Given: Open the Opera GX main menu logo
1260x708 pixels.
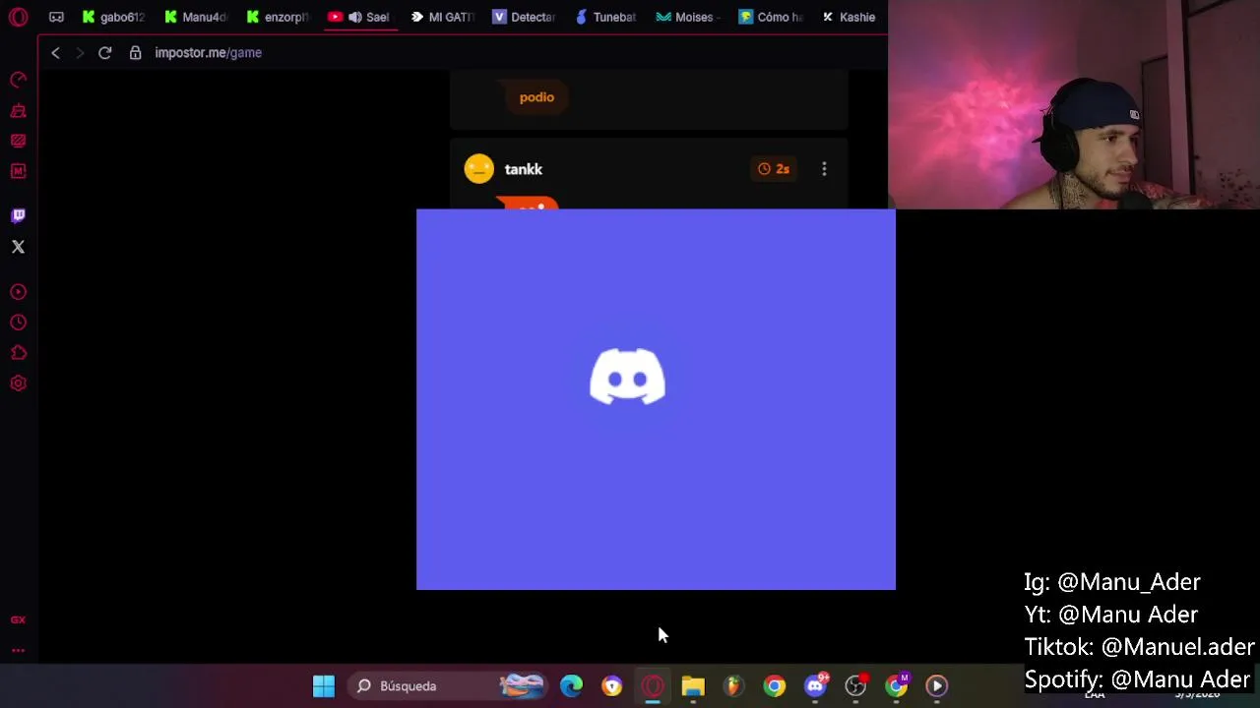Looking at the screenshot, I should click(x=18, y=17).
